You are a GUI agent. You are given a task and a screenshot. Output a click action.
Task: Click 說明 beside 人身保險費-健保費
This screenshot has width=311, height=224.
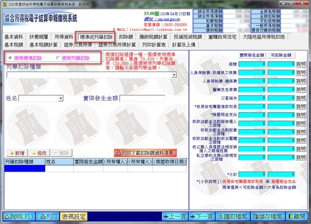point(301,81)
